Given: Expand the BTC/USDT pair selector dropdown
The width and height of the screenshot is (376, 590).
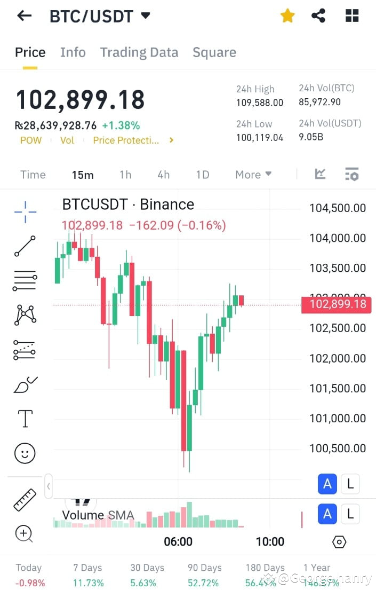Looking at the screenshot, I should point(145,15).
